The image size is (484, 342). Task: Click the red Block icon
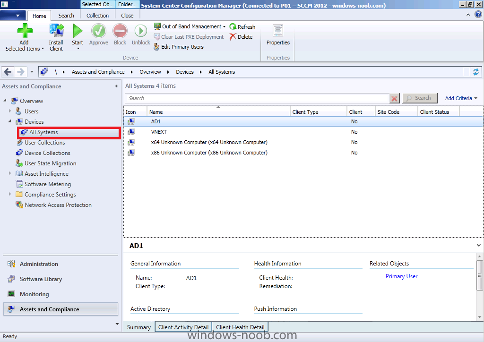pos(120,31)
